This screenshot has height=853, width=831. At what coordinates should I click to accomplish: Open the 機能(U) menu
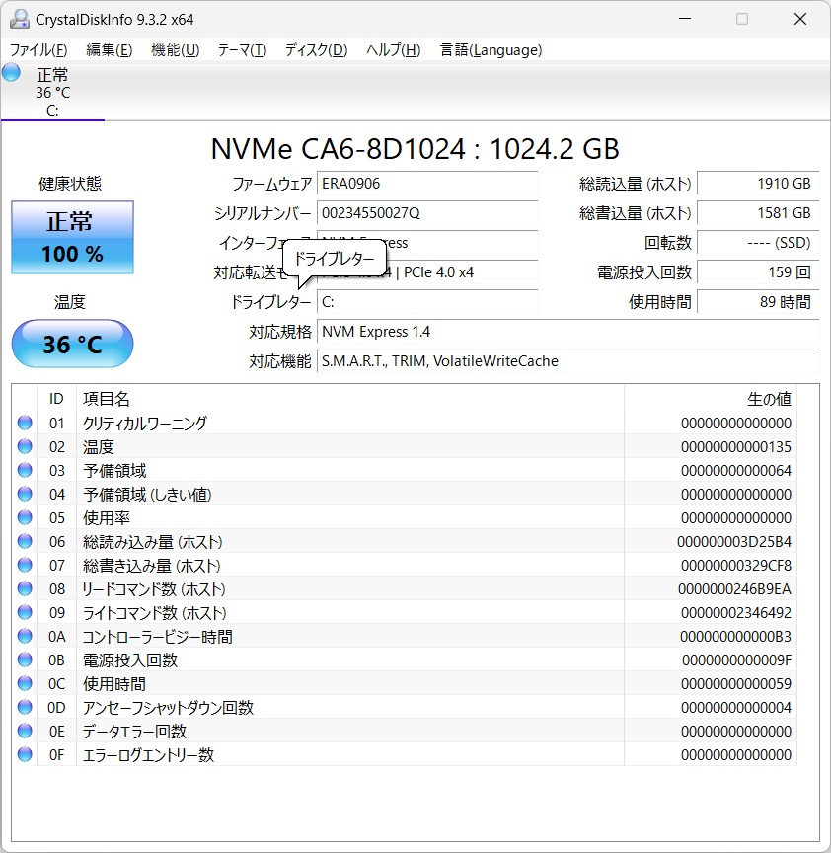(175, 50)
